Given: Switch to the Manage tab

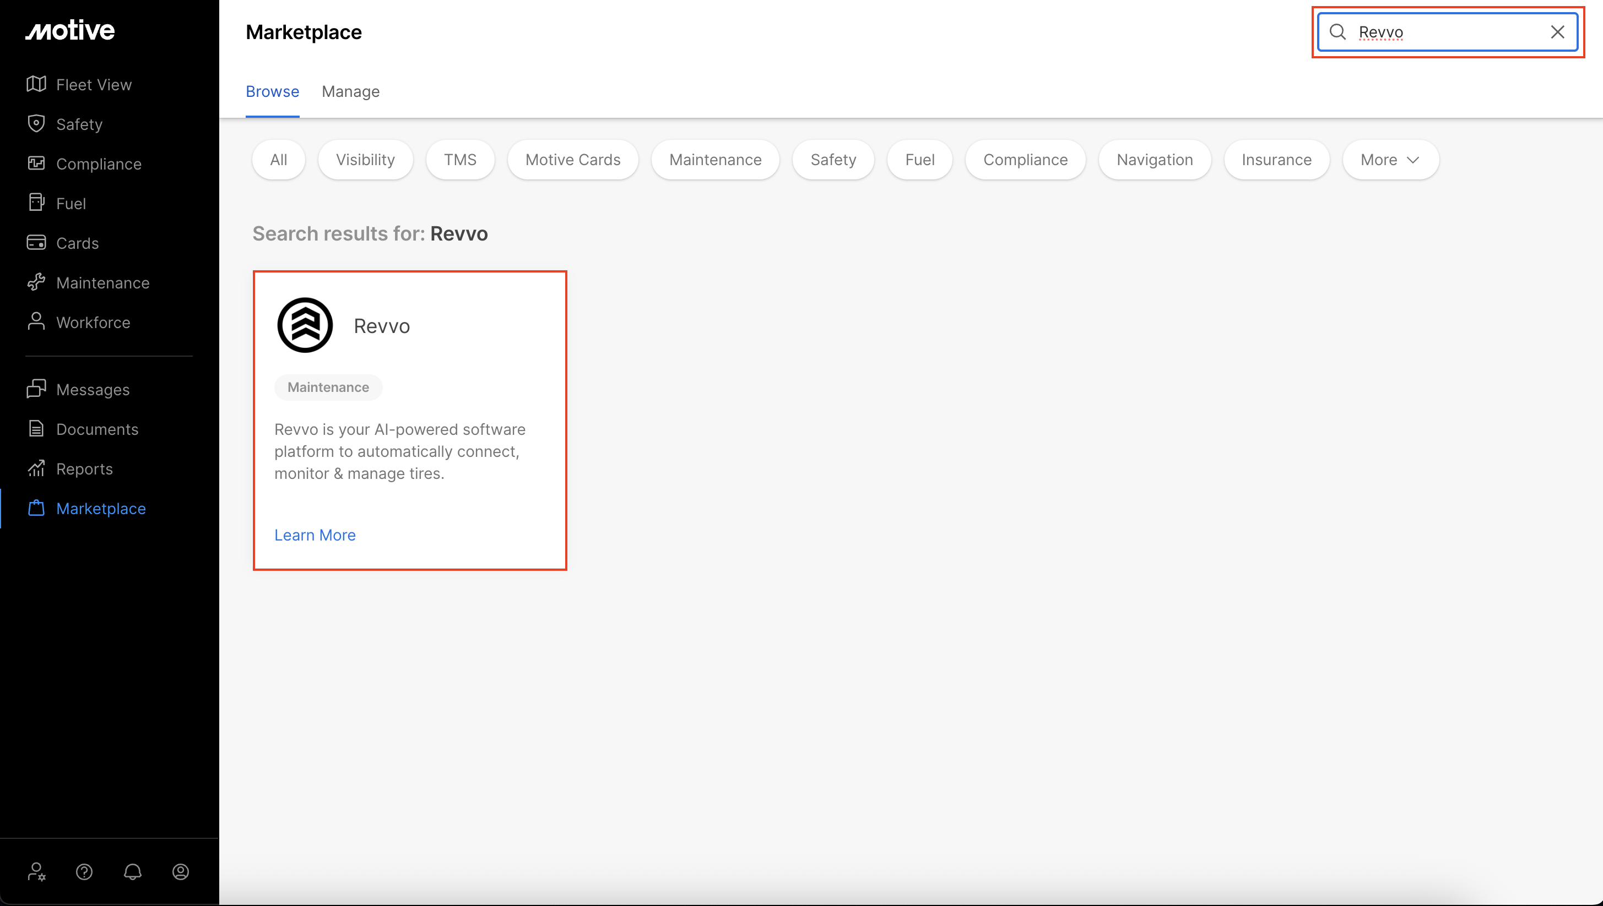Looking at the screenshot, I should point(350,91).
